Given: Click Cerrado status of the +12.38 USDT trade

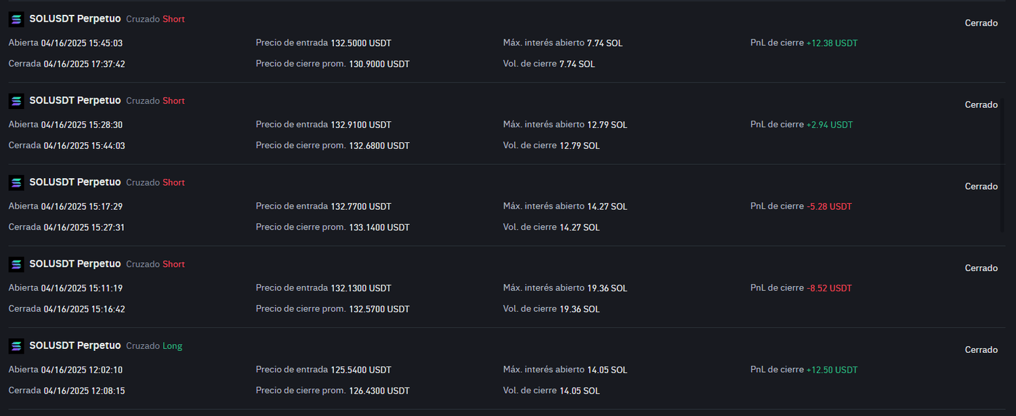Looking at the screenshot, I should point(981,23).
